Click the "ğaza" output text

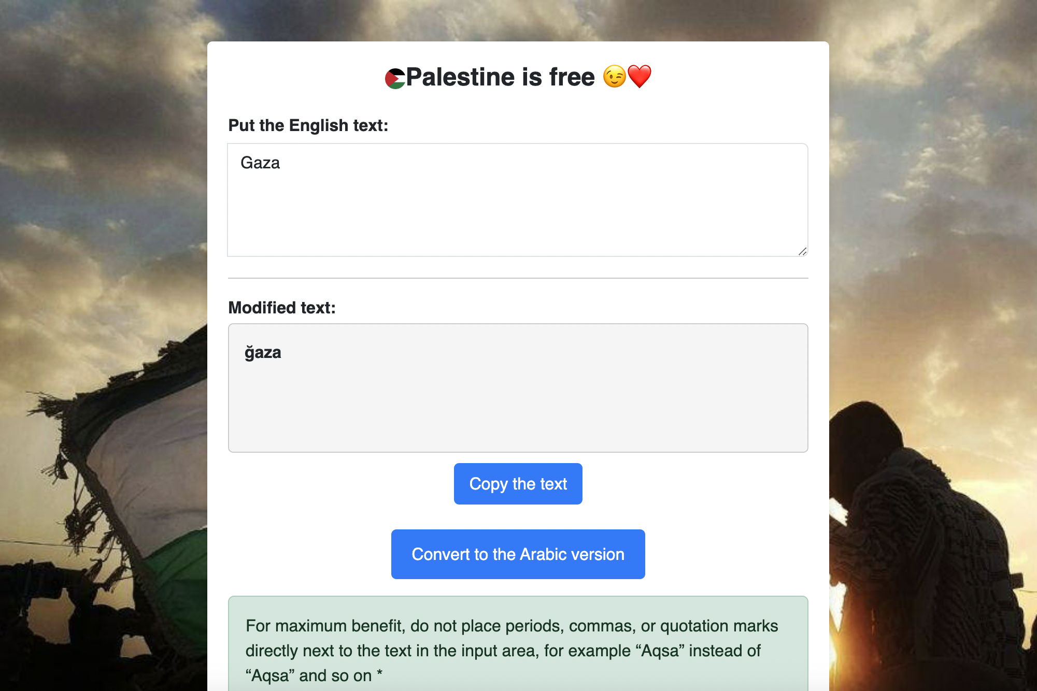263,353
